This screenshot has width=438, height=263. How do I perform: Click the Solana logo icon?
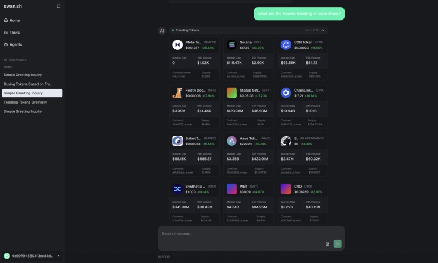pyautogui.click(x=231, y=44)
